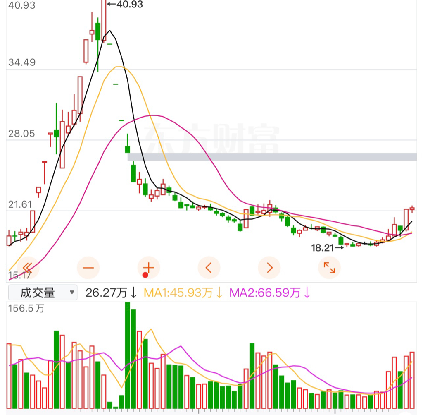423x415 pixels.
Task: Click the 34.49 price axis label
Action: tap(22, 62)
